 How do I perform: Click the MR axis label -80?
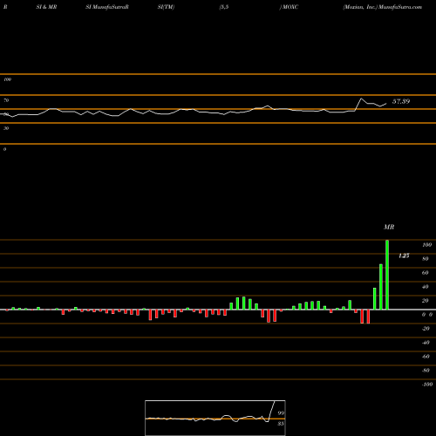point(426,371)
